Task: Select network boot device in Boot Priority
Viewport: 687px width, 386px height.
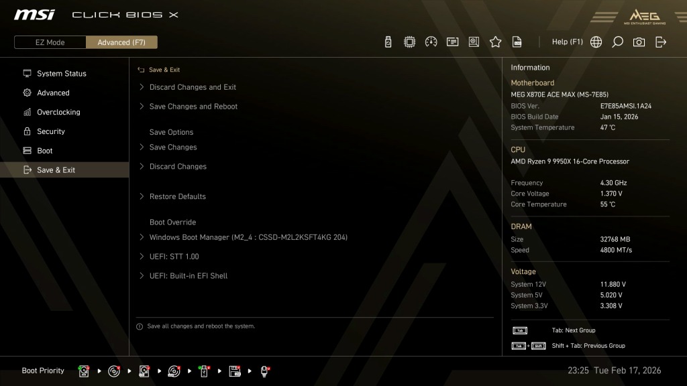Action: click(x=264, y=371)
